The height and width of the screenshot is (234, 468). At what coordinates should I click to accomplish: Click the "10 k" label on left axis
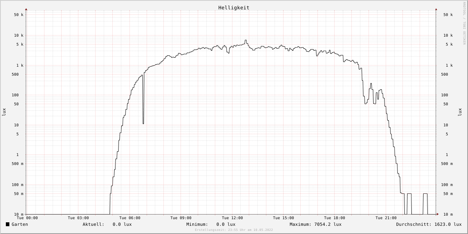19,35
